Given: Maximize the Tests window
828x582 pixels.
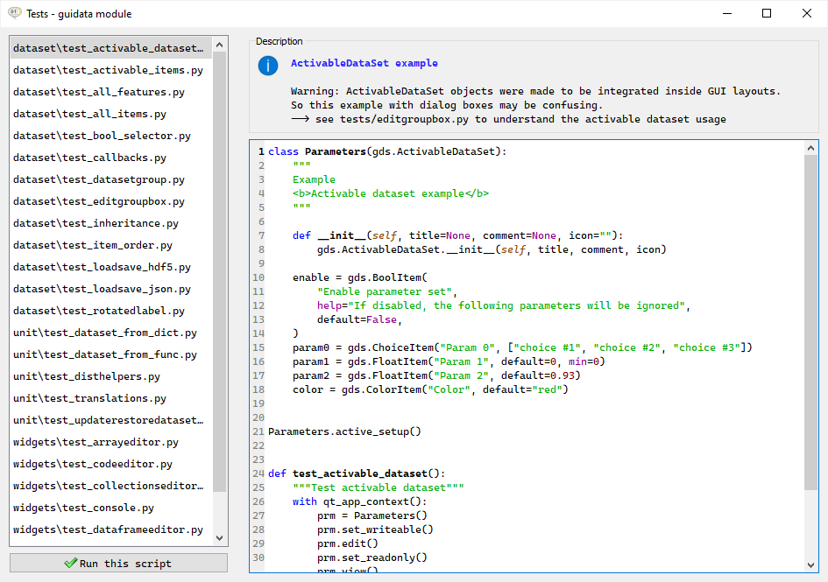Looking at the screenshot, I should point(767,13).
